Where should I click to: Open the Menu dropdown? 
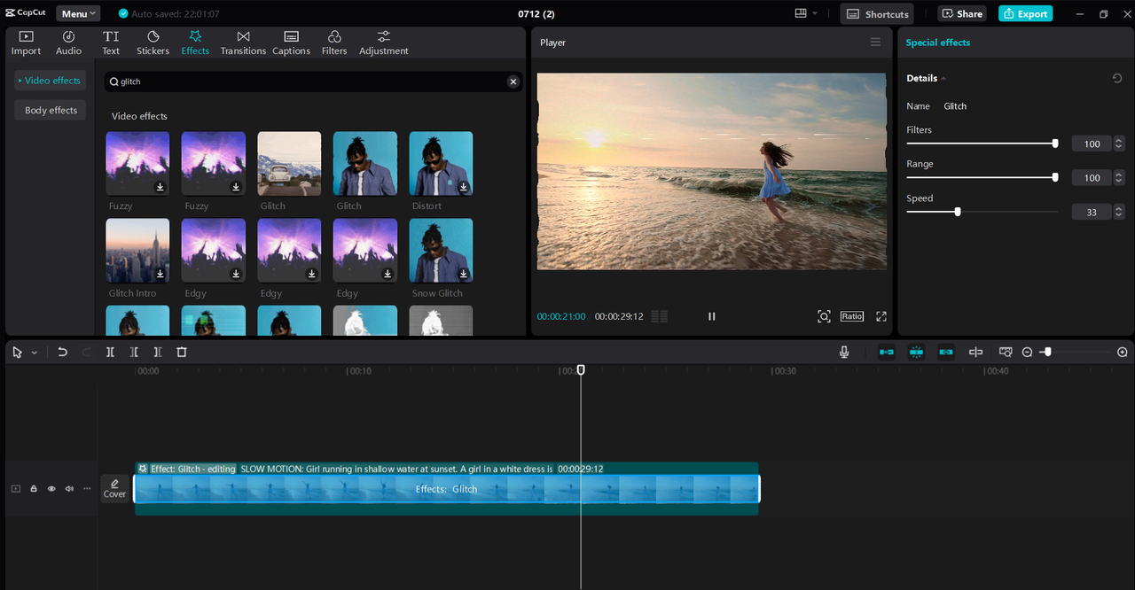[x=78, y=13]
